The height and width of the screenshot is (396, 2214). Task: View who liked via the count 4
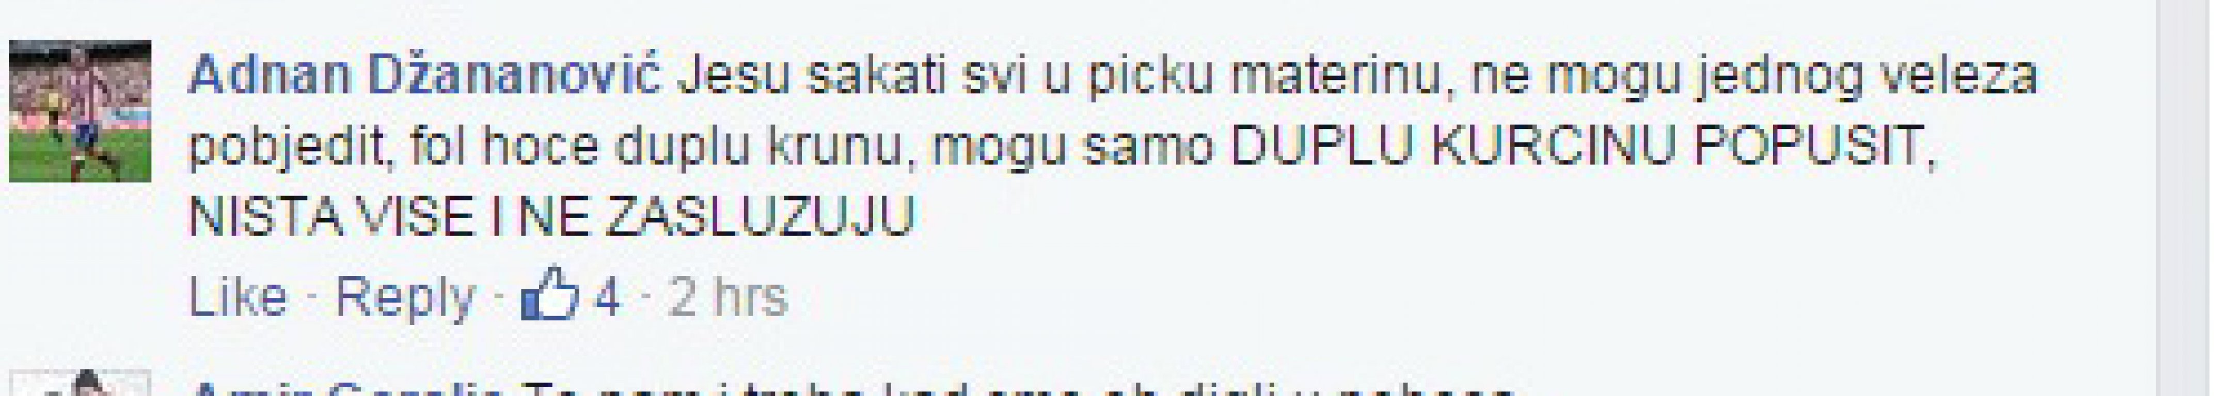[x=606, y=297]
